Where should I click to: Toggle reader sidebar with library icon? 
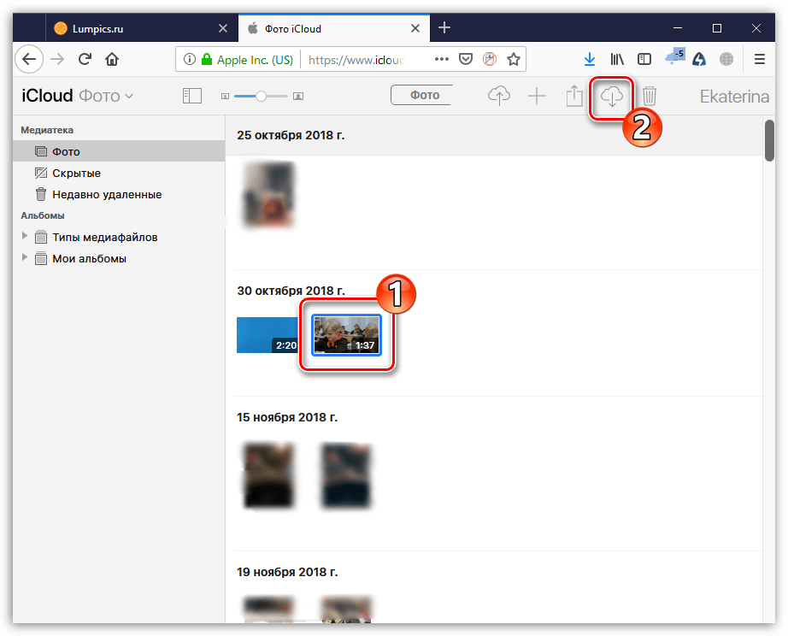pyautogui.click(x=617, y=59)
